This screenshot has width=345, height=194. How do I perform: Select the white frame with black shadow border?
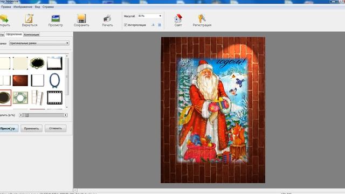click(x=54, y=63)
